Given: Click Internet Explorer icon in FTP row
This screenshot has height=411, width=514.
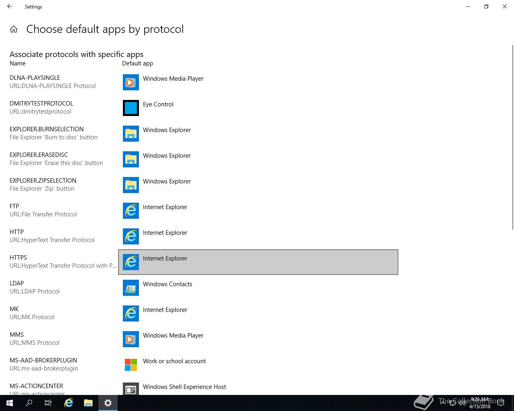Looking at the screenshot, I should click(x=131, y=211).
